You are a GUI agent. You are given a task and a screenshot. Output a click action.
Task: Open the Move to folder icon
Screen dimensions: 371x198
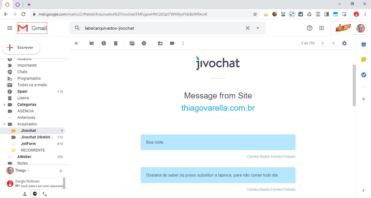[160, 43]
